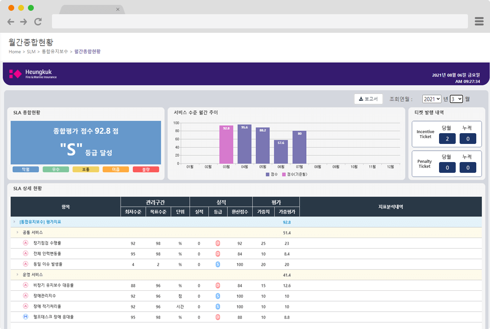Toggle the 점수(기준월) legend entry
The image size is (490, 329).
point(295,174)
